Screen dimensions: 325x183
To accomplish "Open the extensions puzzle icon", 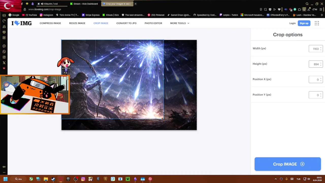I will [299, 9].
